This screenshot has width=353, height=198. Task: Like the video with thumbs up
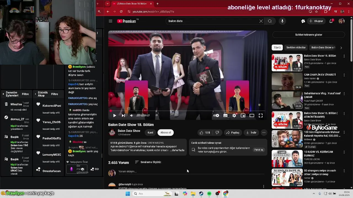[205, 133]
